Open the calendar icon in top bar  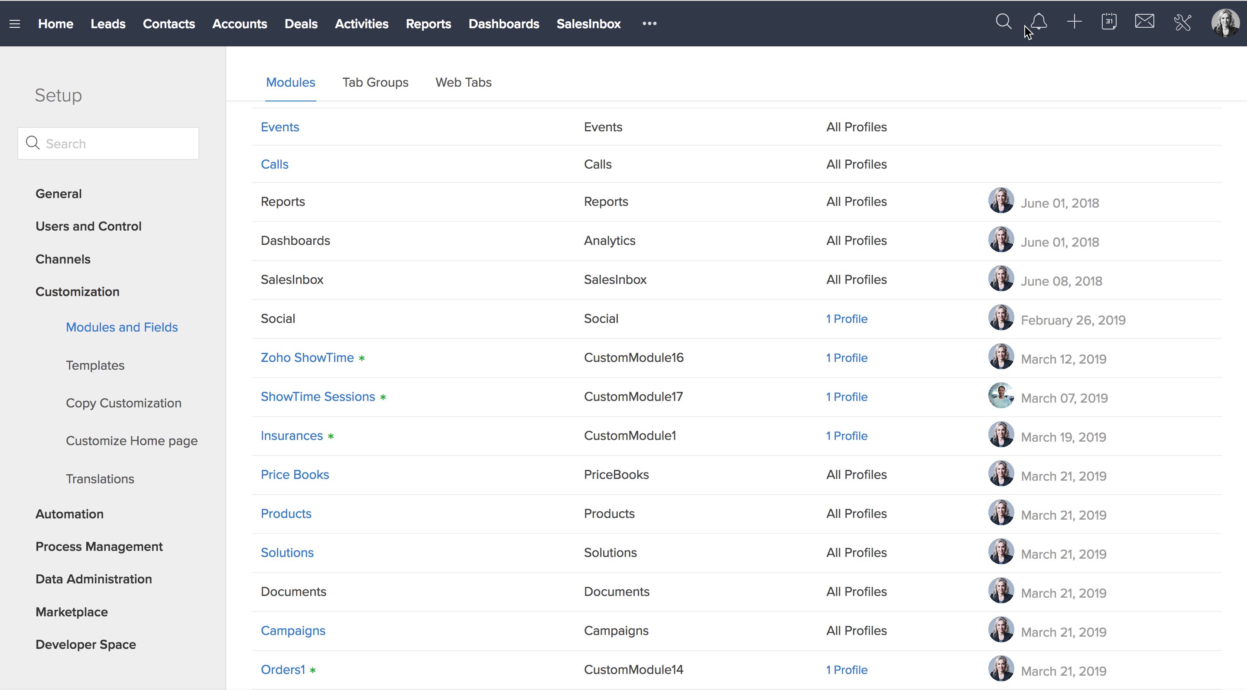click(x=1108, y=22)
